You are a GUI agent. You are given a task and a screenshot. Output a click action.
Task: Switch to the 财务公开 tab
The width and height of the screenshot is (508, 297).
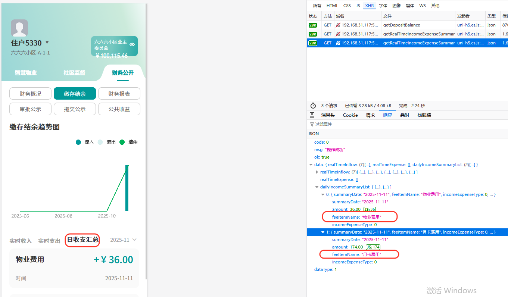coord(122,73)
